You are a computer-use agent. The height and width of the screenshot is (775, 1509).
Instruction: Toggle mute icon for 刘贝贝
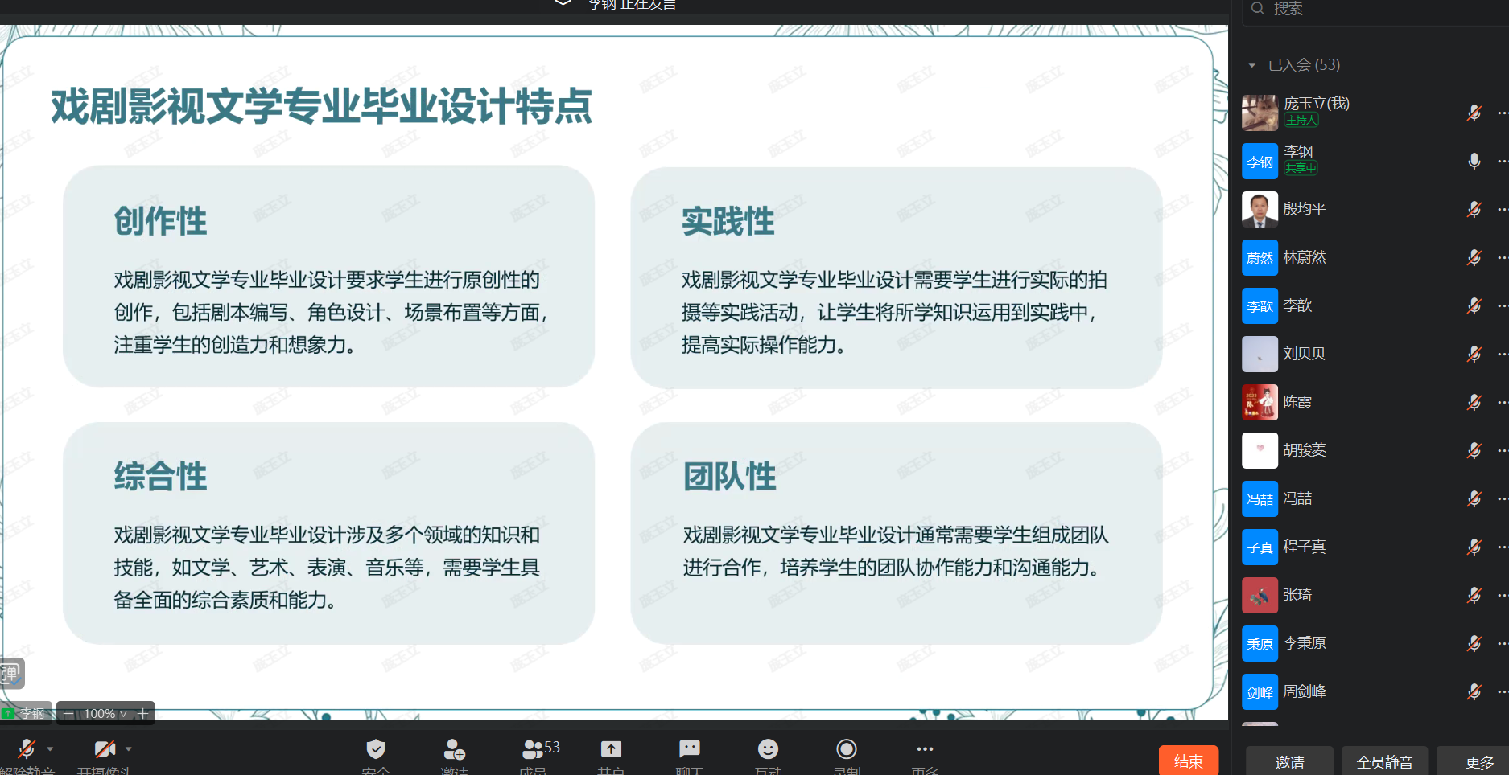tap(1474, 354)
